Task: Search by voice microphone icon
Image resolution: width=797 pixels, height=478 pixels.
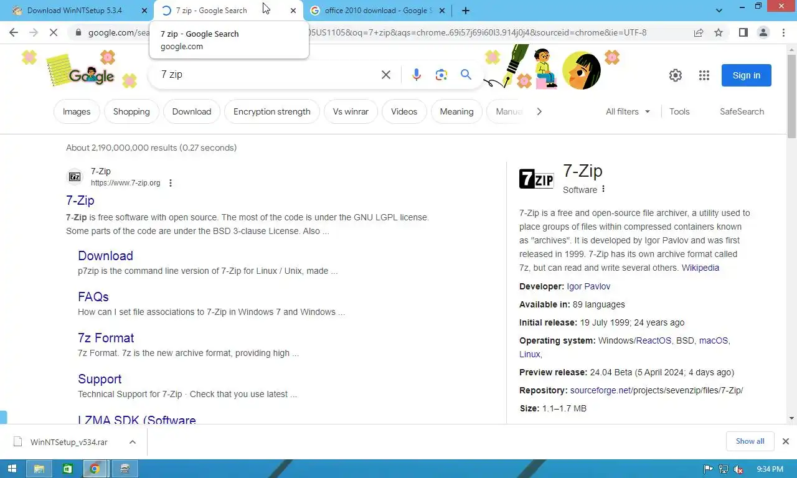Action: 417,75
